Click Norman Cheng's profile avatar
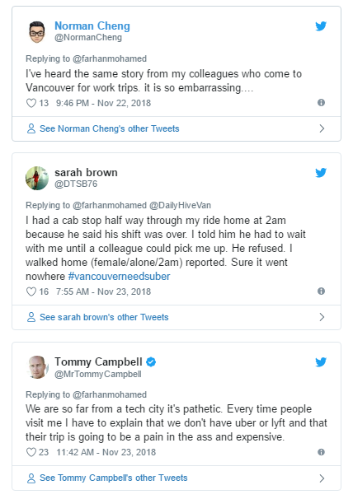The image size is (353, 499). 37,32
